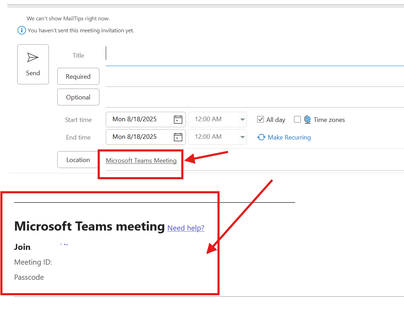
Task: Click 'You haven't sent this meeting invitation yet.' text
Action: point(81,31)
